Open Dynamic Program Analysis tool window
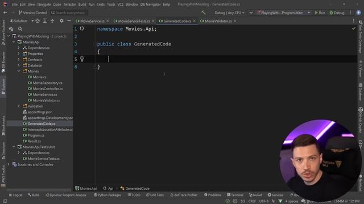The height and width of the screenshot is (204, 364). click(66, 195)
